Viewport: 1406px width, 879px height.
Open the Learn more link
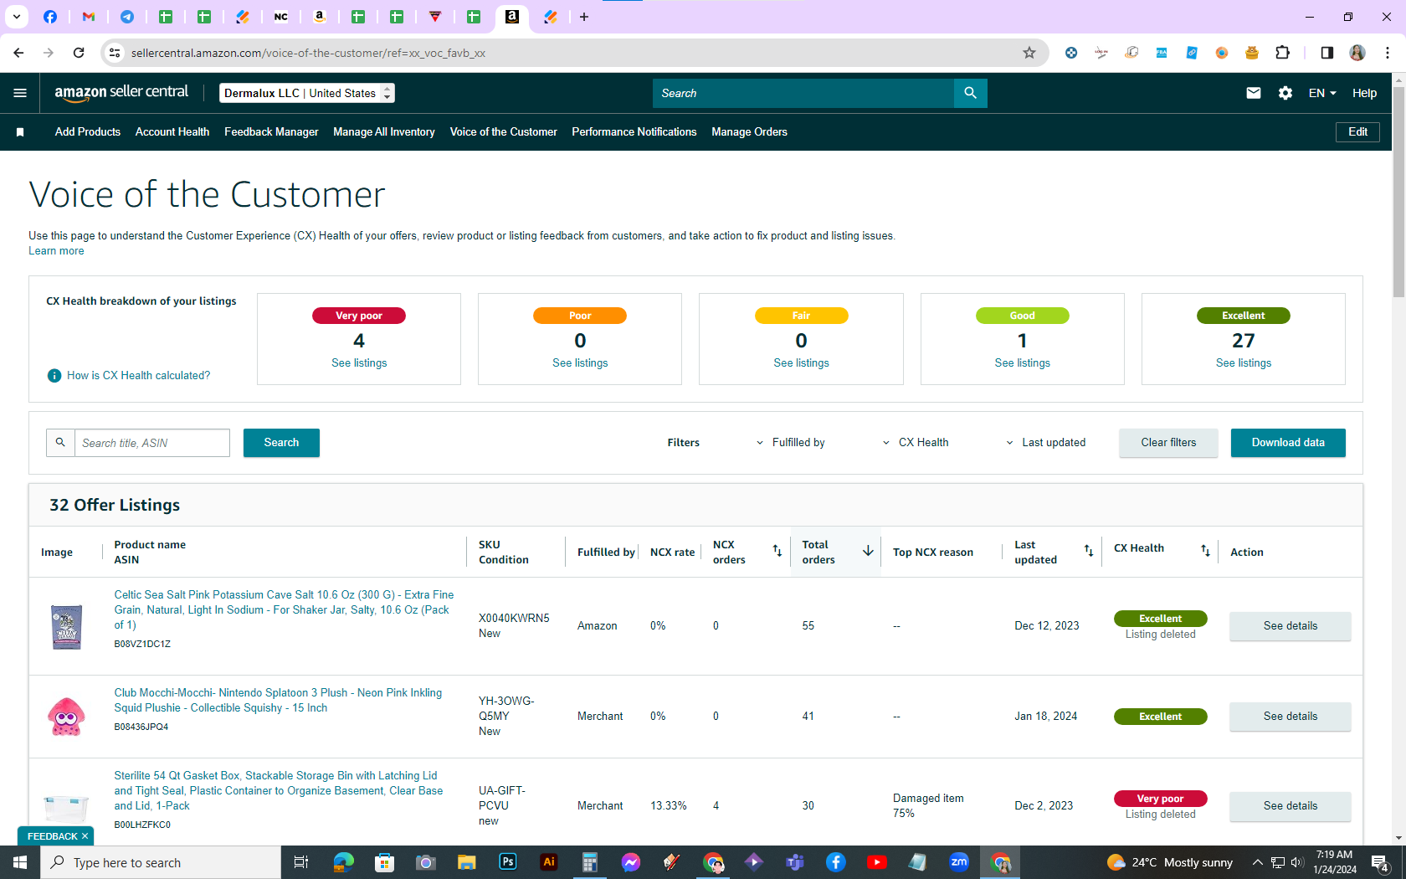click(56, 251)
